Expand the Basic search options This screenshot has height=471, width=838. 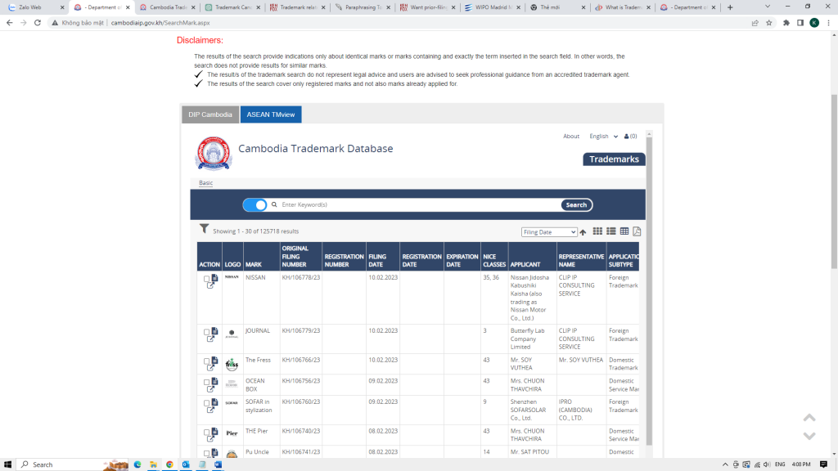pos(205,184)
